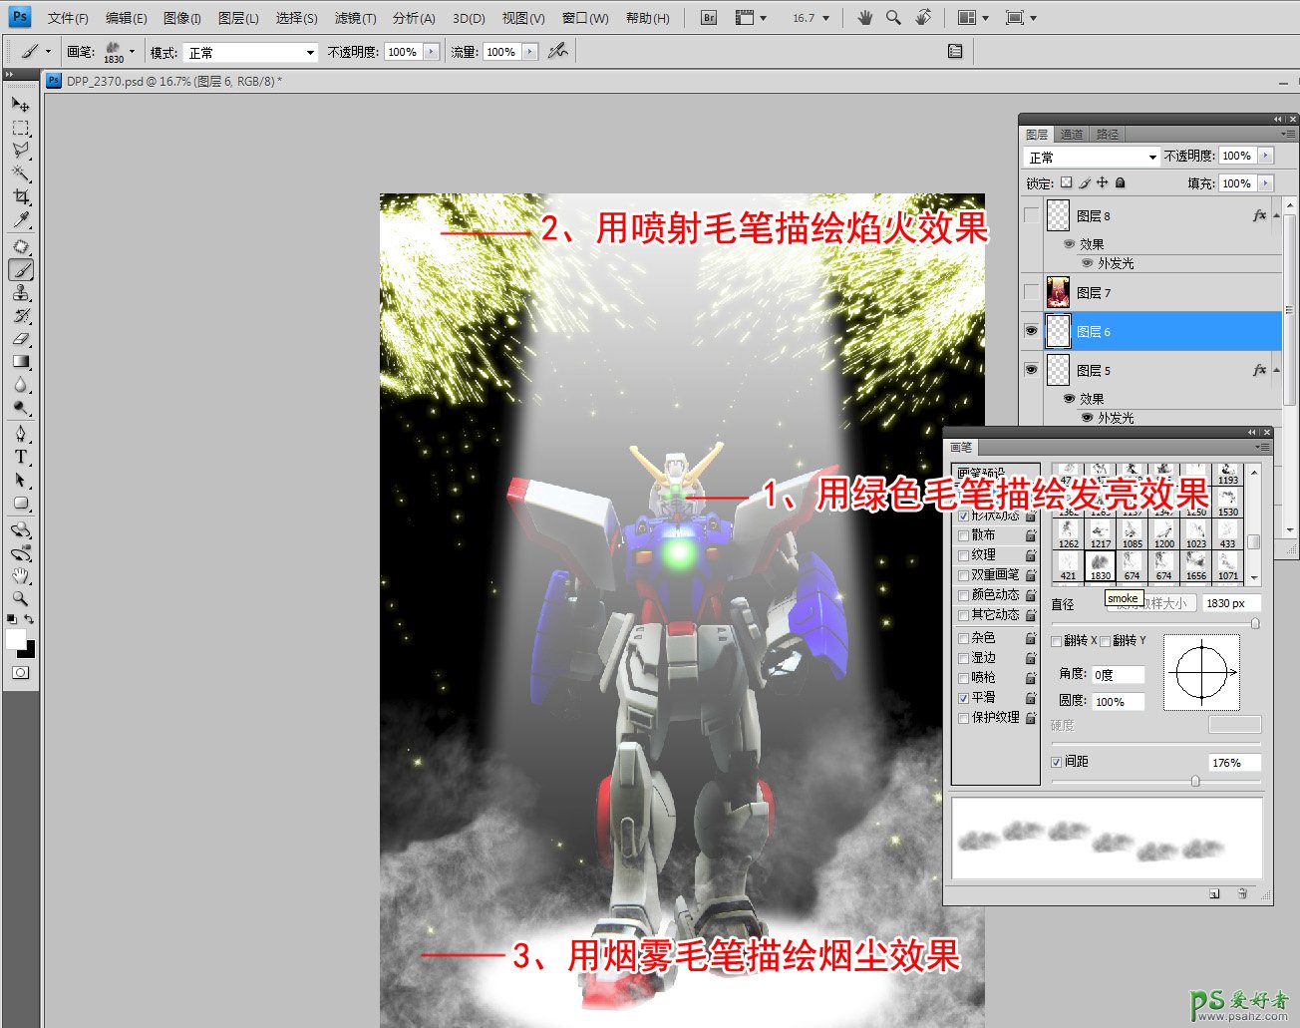Expand the layer 不透明度 opacity slider arrow
Screen dimensions: 1300x1028
(1265, 156)
